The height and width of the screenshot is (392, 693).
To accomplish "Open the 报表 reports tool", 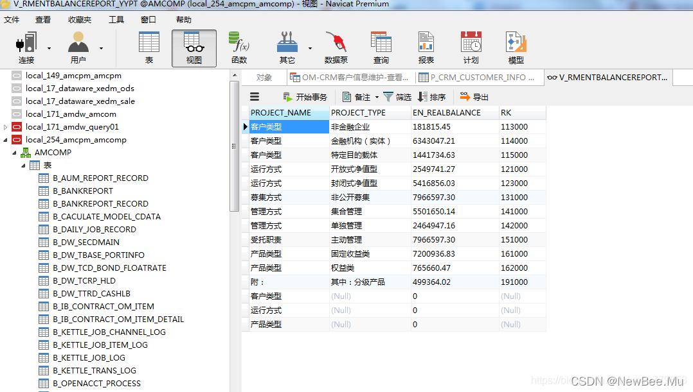I will [426, 47].
